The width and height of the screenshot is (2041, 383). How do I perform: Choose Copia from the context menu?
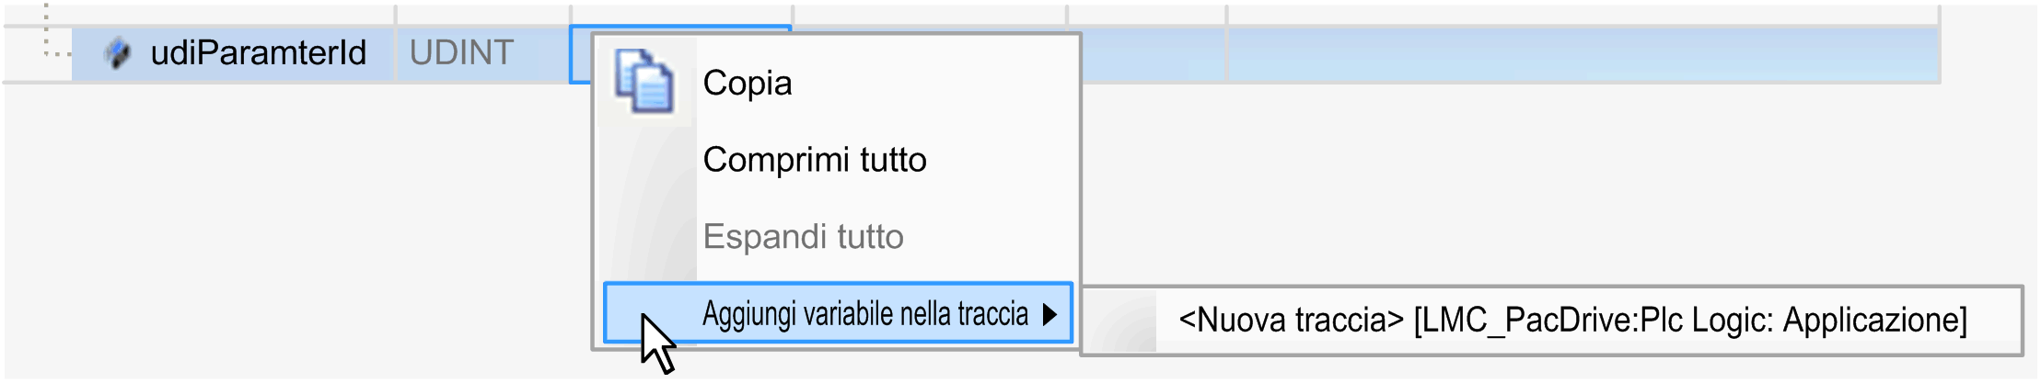coord(747,84)
